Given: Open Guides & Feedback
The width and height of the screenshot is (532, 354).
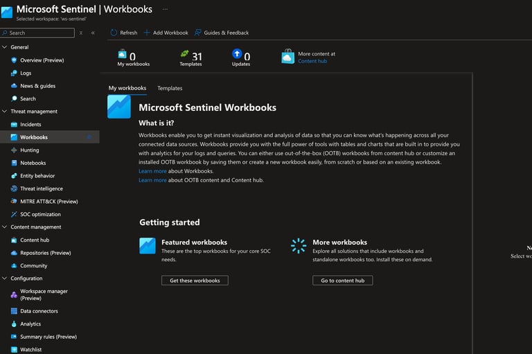Looking at the screenshot, I should click(x=222, y=33).
